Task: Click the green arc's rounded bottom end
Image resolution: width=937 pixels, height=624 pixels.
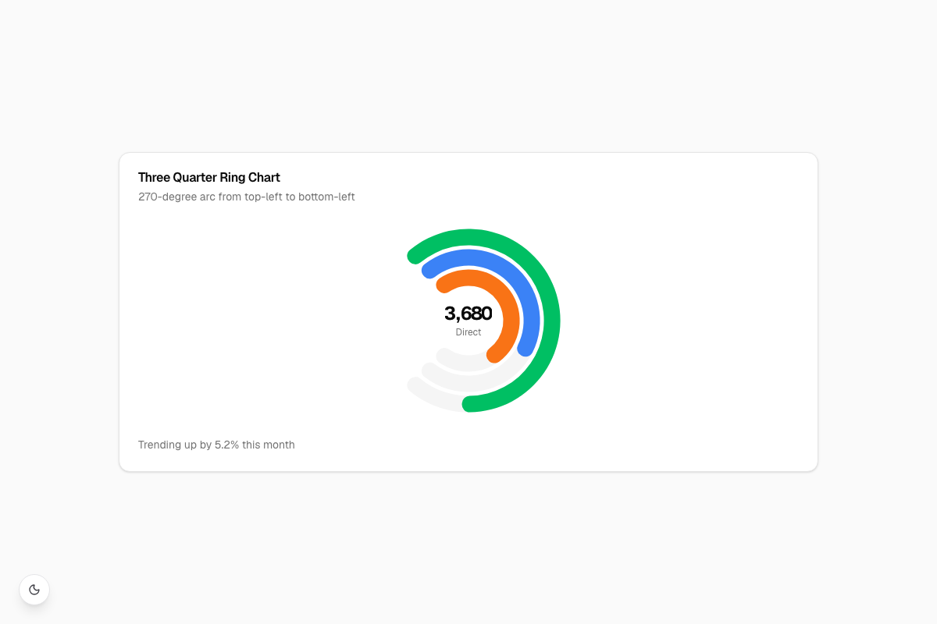Action: 469,404
